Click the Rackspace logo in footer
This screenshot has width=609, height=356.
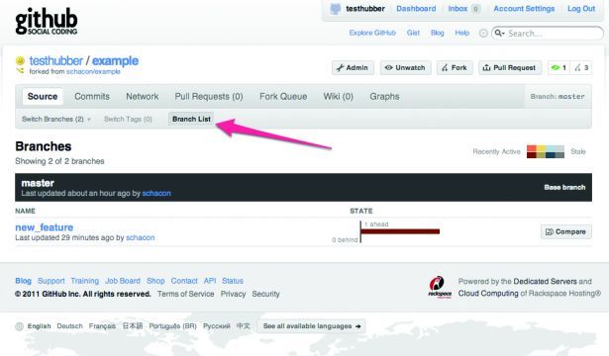tap(440, 288)
